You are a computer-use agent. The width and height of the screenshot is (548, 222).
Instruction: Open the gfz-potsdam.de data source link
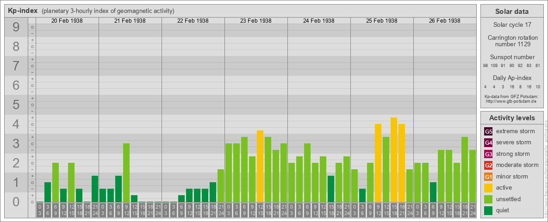(511, 101)
